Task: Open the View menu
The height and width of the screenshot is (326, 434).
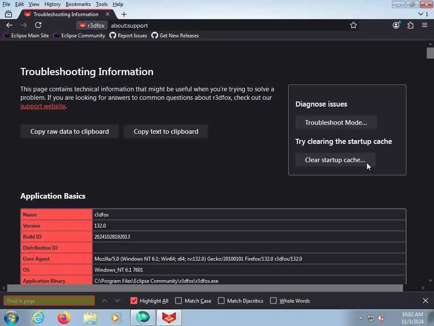Action: pyautogui.click(x=34, y=4)
